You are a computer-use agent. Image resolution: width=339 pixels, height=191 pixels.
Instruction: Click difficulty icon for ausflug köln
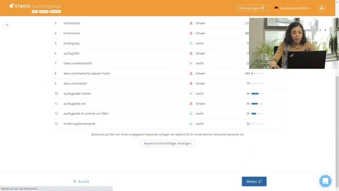pos(191,54)
